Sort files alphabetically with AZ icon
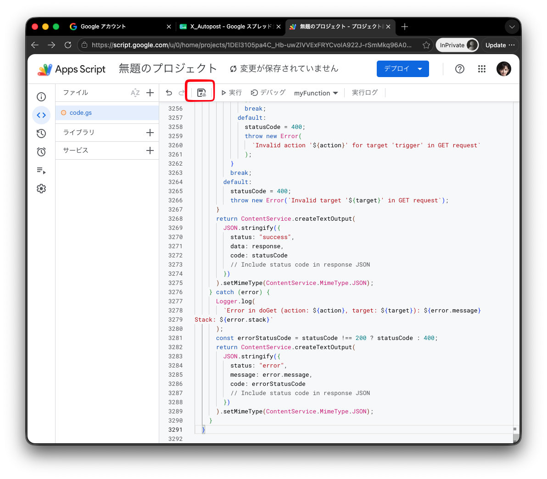The image size is (547, 479). tap(135, 93)
